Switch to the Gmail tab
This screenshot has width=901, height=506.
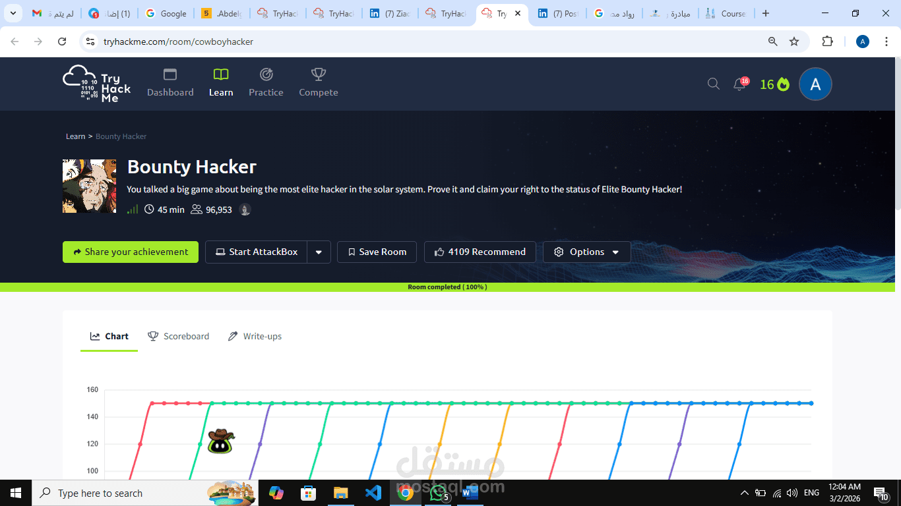coord(53,13)
